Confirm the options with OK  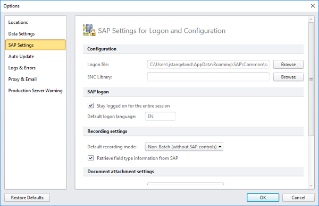point(263,198)
